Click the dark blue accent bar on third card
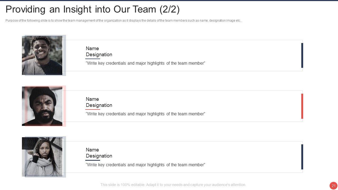Viewport: 338px width, 190px height. (x=302, y=157)
